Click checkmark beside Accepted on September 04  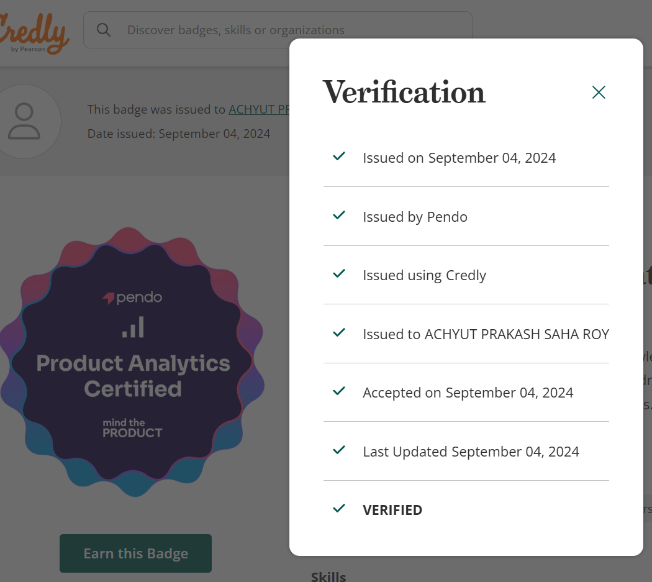(x=339, y=391)
